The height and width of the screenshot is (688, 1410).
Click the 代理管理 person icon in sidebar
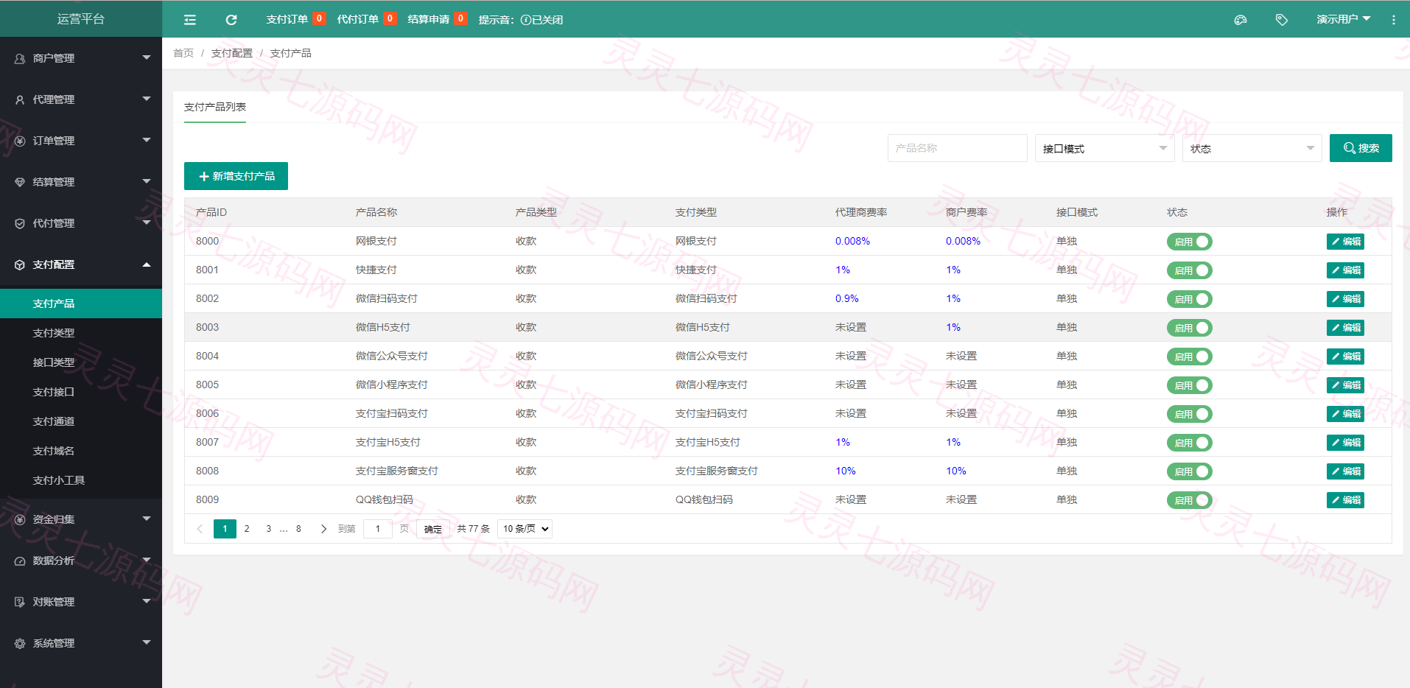point(20,99)
